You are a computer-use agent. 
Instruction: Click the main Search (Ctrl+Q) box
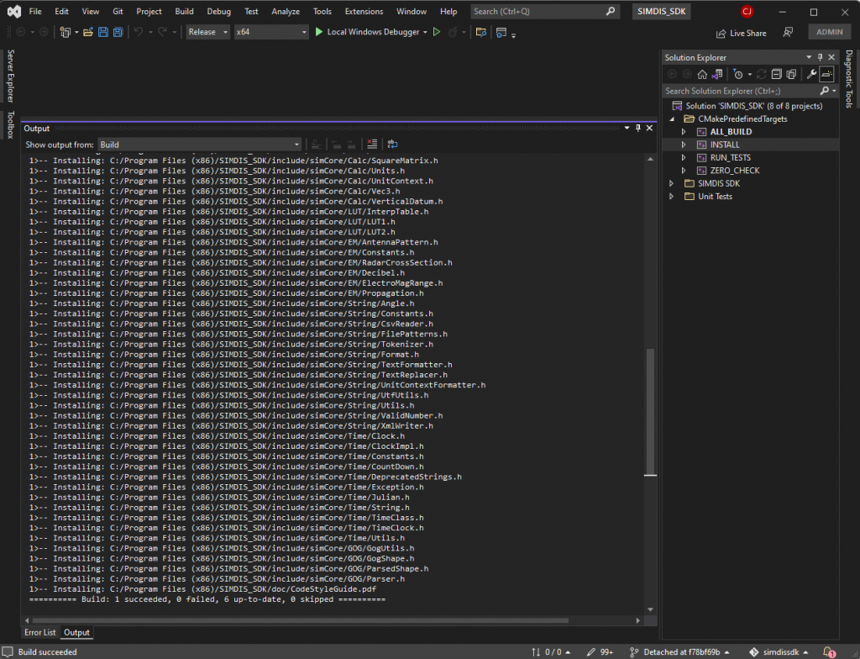pos(545,11)
